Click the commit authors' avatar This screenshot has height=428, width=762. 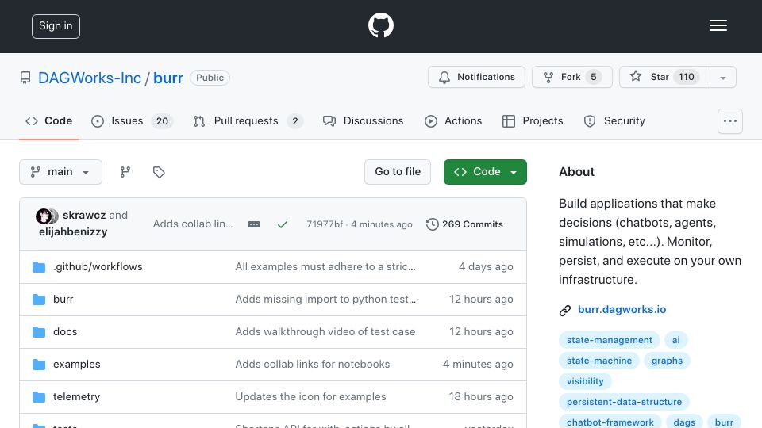pyautogui.click(x=47, y=216)
